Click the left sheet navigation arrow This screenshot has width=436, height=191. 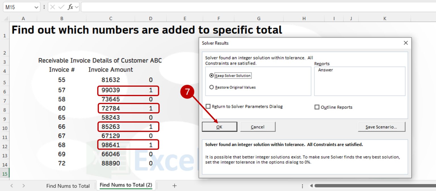(11, 186)
